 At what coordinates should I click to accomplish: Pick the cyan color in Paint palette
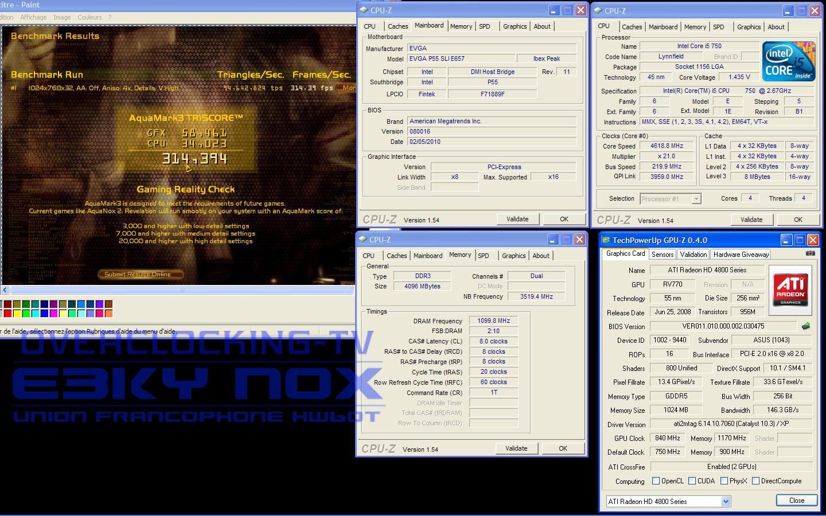[x=36, y=313]
